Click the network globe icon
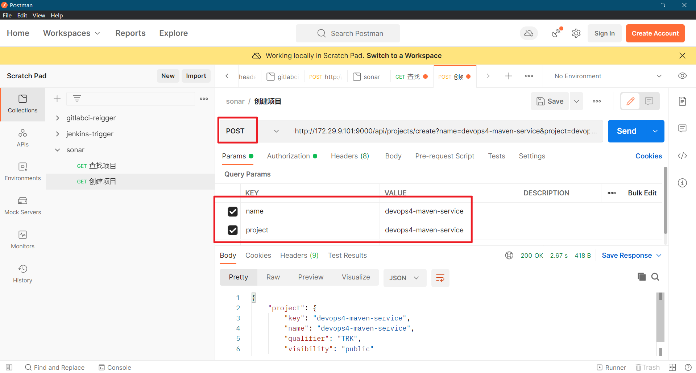Image resolution: width=696 pixels, height=373 pixels. (509, 256)
